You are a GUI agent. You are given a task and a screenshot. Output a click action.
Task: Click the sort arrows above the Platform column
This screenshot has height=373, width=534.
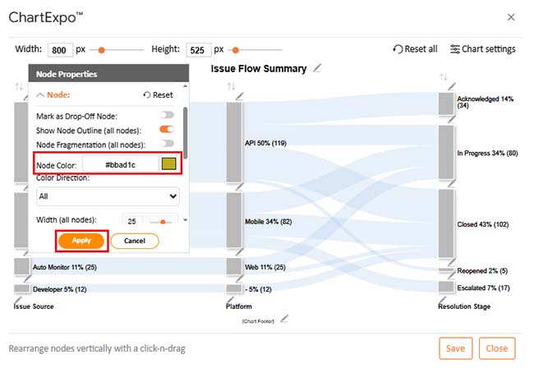point(230,86)
